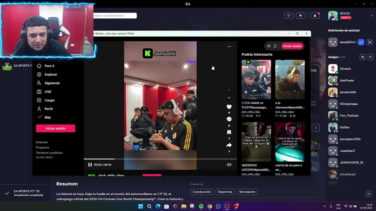Launch Microsoft Edge from taskbar
376x211 pixels.
(x=158, y=206)
